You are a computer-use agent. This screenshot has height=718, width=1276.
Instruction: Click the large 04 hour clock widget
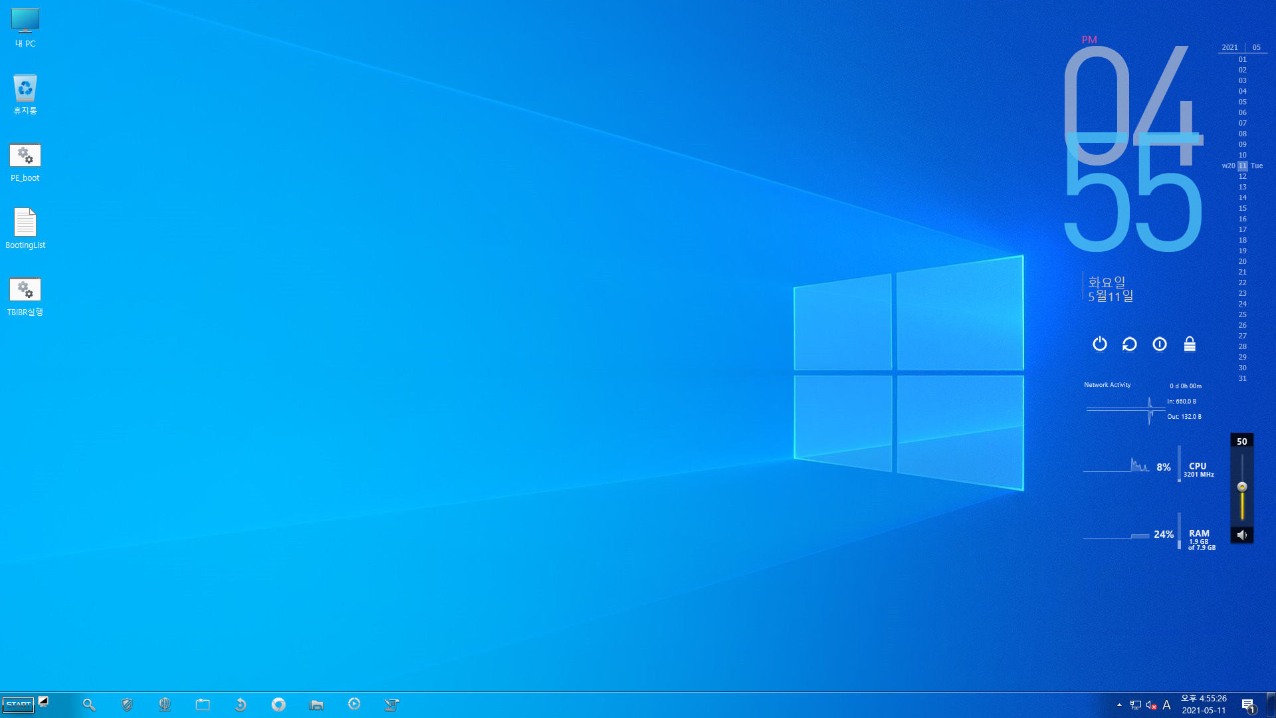[1133, 105]
